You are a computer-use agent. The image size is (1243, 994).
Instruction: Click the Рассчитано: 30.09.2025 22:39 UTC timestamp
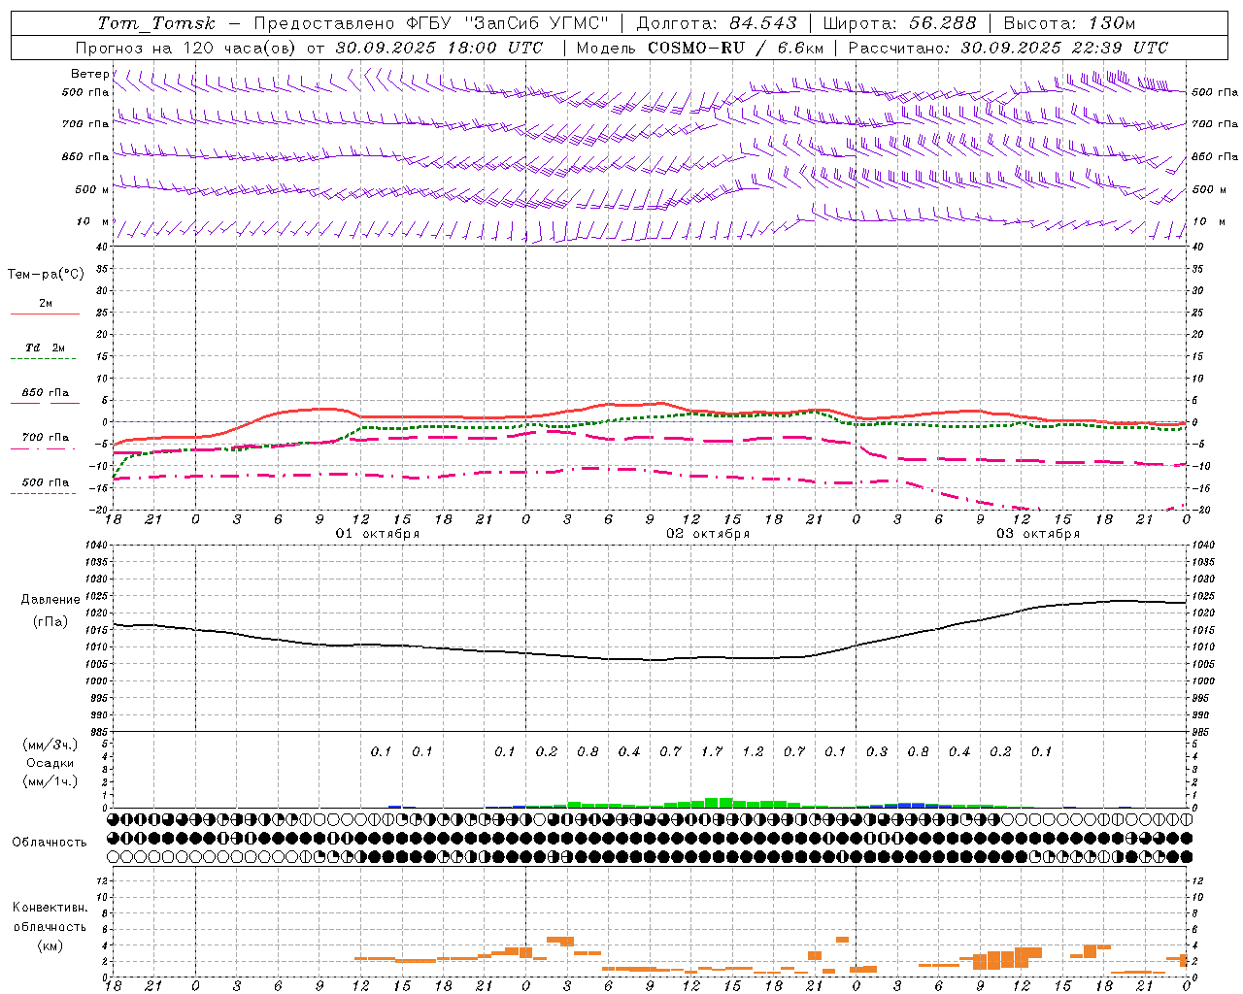coord(1008,48)
